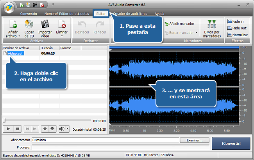Open the Eliminar dropdown
This screenshot has width=254, height=160.
point(62,36)
